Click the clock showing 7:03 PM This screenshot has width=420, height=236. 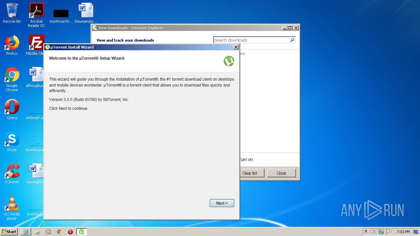point(403,232)
